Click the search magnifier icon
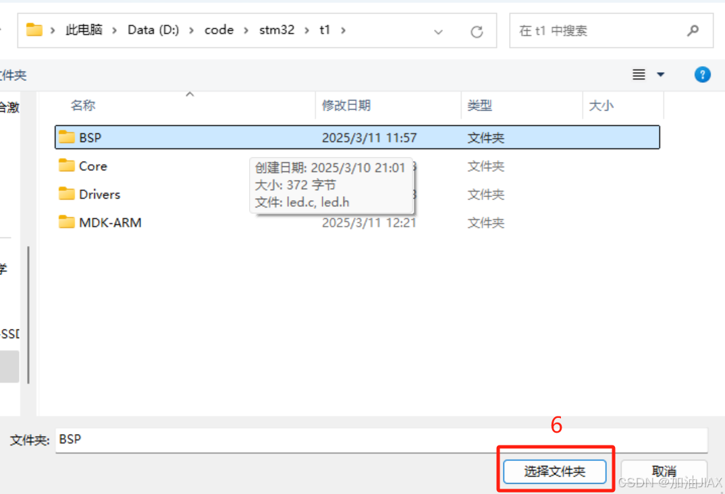Viewport: 725px width, 494px height. (x=693, y=31)
